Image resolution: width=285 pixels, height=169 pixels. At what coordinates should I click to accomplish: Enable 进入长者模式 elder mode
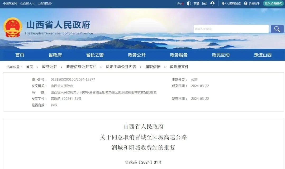(273, 3)
